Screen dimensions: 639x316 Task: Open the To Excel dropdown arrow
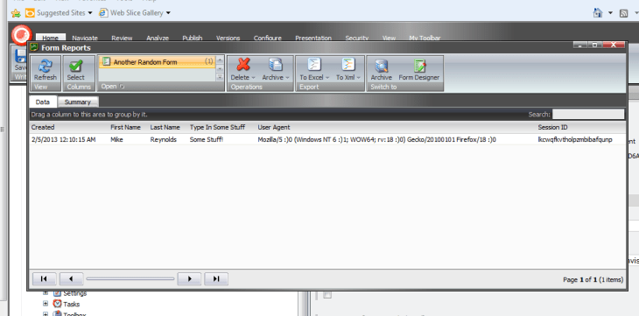(327, 78)
